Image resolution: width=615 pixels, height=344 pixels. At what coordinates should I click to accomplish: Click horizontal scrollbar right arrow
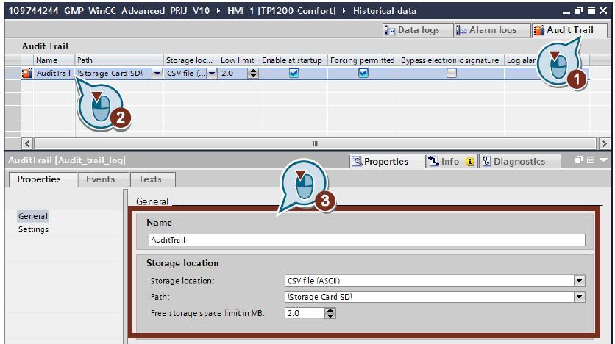604,144
